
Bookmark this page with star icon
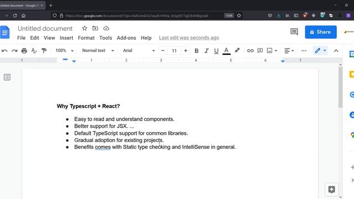(x=239, y=15)
